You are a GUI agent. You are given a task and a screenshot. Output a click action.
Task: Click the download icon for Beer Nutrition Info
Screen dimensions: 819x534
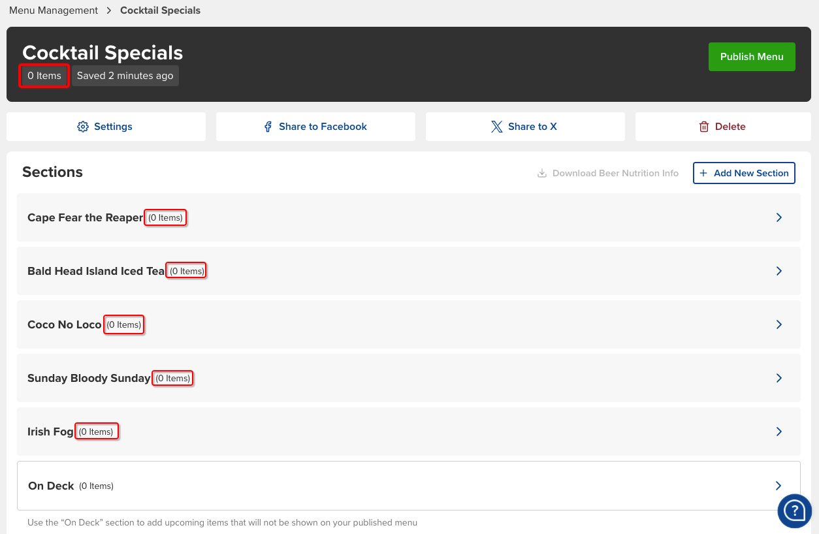coord(541,173)
